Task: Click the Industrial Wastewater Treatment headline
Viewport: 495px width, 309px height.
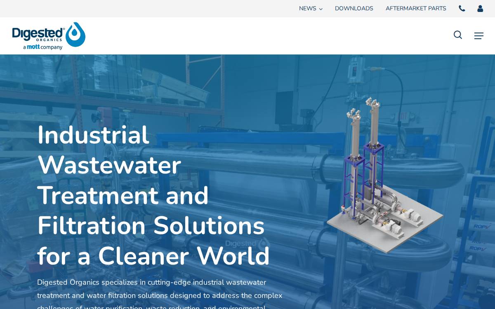Action: 153,195
